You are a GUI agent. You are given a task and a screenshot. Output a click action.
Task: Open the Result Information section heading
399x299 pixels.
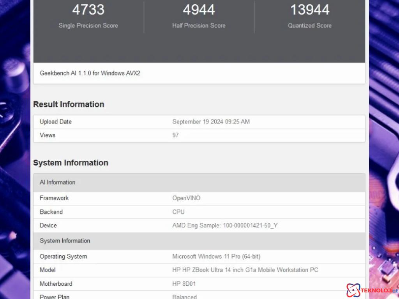pyautogui.click(x=69, y=104)
